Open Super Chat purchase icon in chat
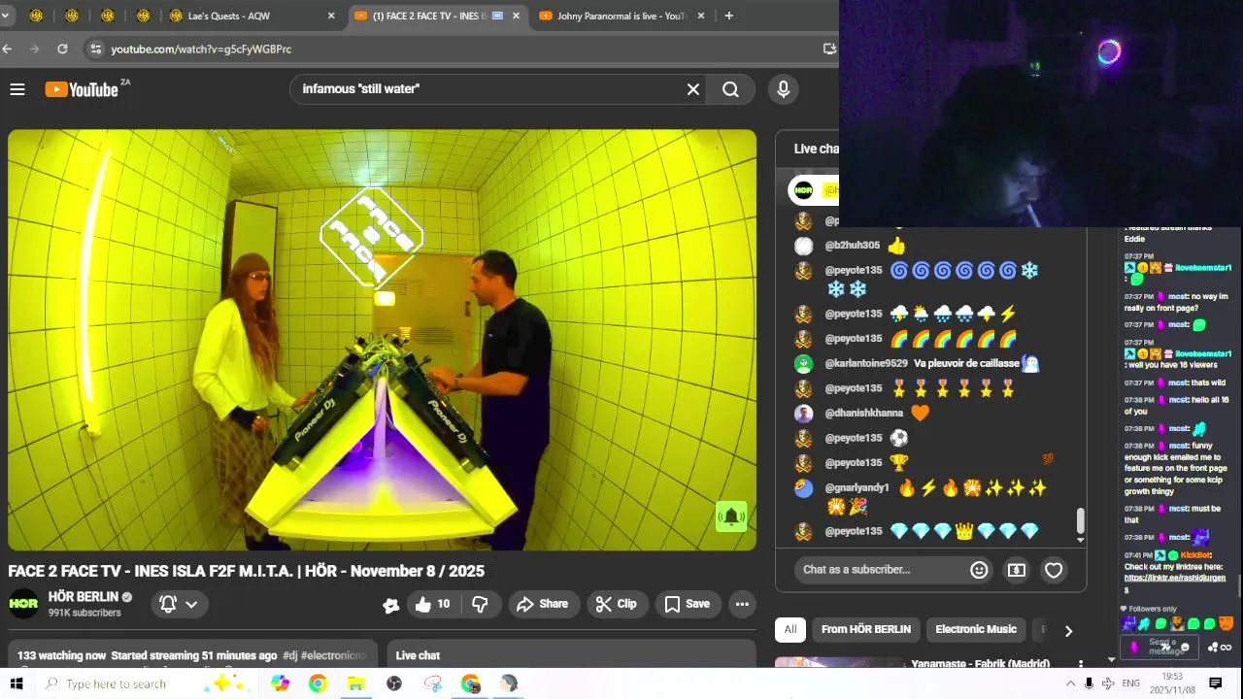The width and height of the screenshot is (1243, 699). [1016, 570]
